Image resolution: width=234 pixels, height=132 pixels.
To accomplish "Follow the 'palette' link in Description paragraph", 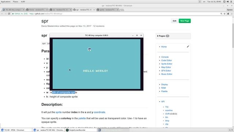I will [82, 118].
